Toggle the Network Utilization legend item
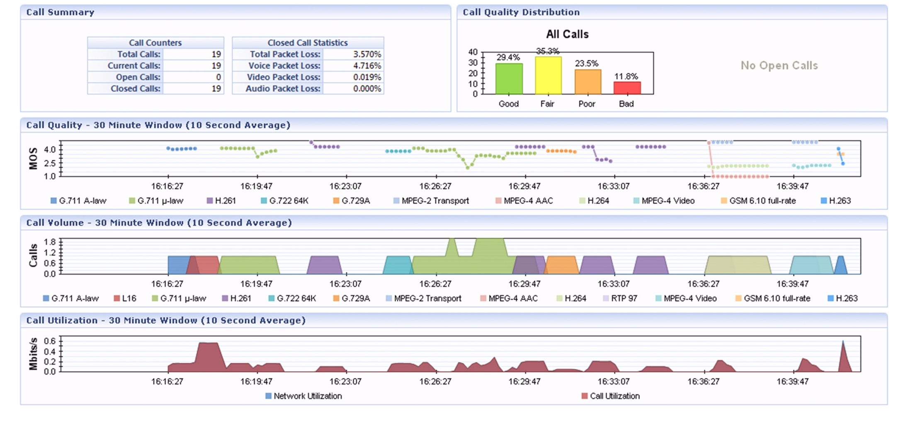908x426 pixels. [303, 396]
